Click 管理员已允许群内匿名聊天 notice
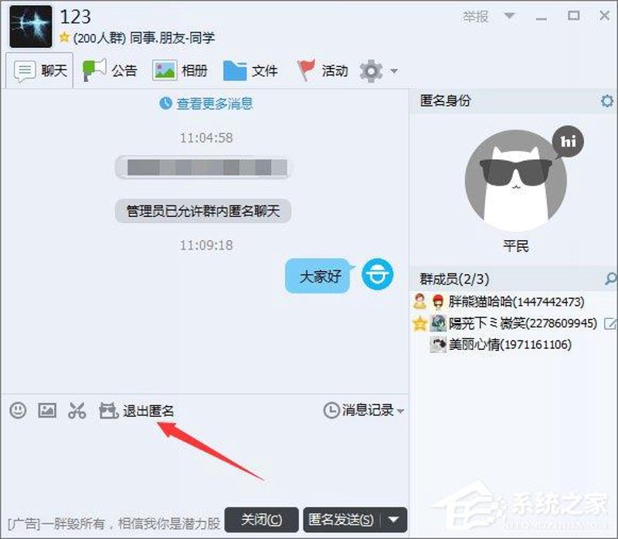The image size is (618, 539). (x=203, y=211)
